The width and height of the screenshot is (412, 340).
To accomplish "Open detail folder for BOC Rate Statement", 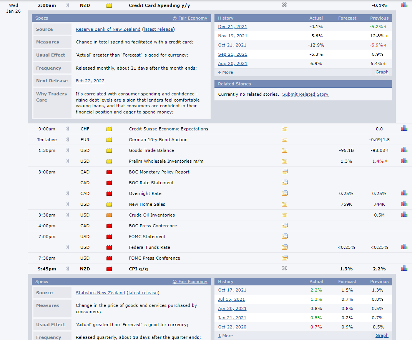I will pyautogui.click(x=284, y=183).
